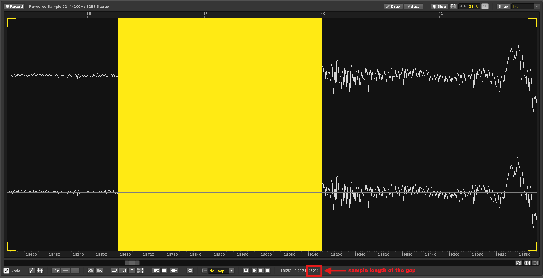Viewport: 543px width, 278px height.
Task: Click the fade out icon
Action: [99, 271]
